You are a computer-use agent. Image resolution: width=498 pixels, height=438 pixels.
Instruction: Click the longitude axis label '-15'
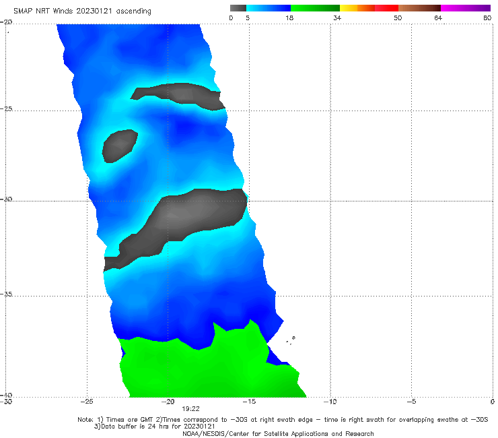249,402
